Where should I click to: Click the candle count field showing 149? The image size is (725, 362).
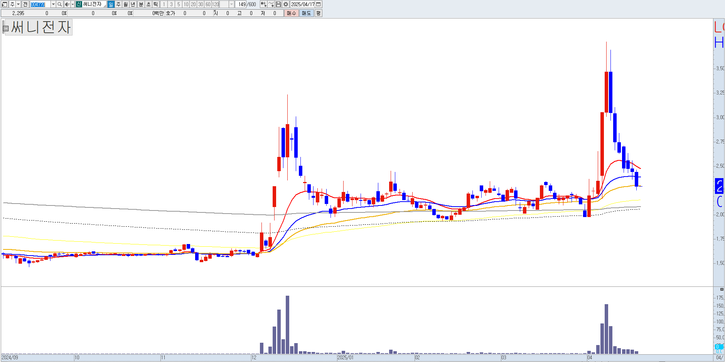click(241, 4)
